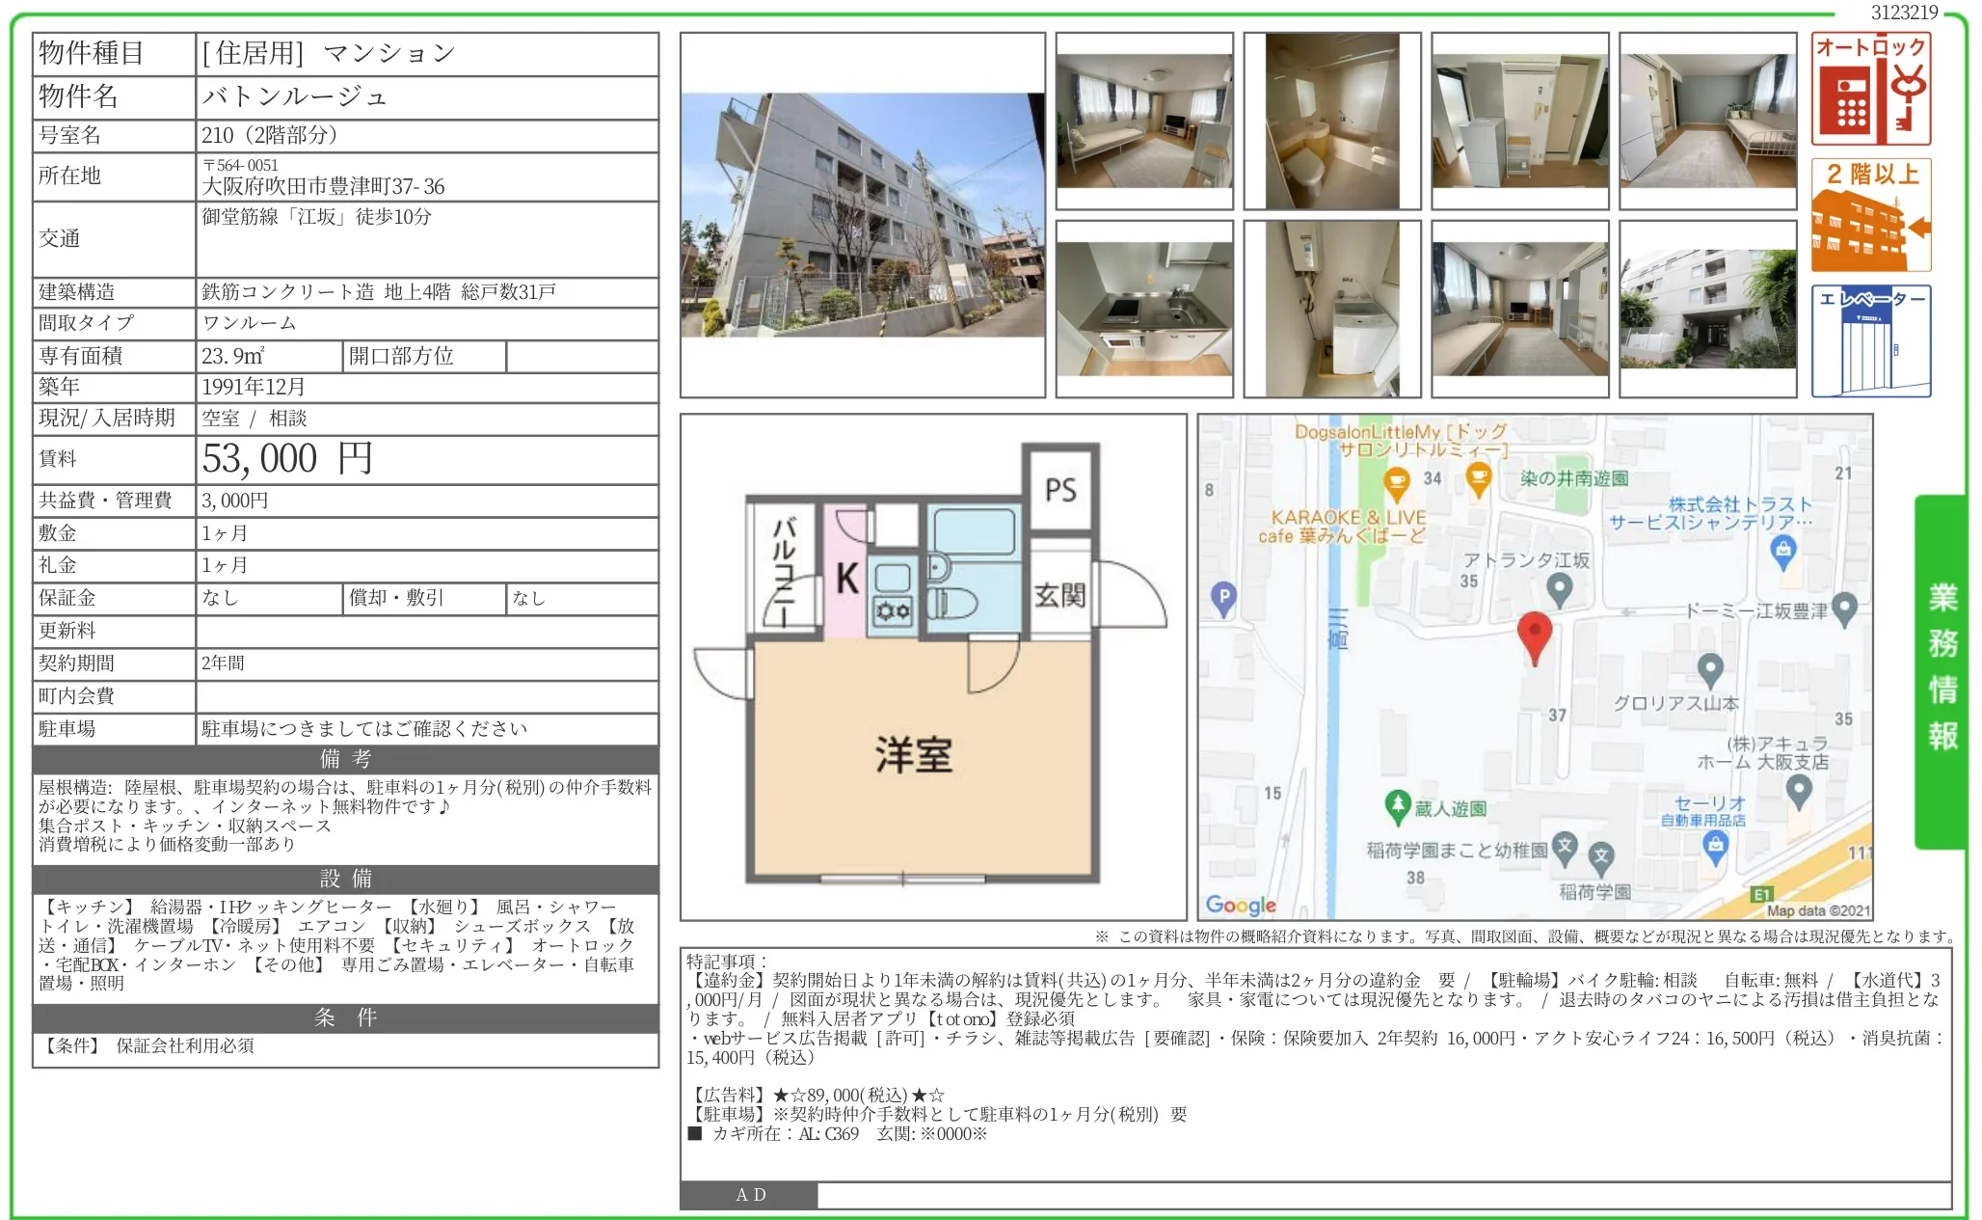Click the 業務情報 green side tab
This screenshot has width=1982, height=1220.
[1942, 668]
